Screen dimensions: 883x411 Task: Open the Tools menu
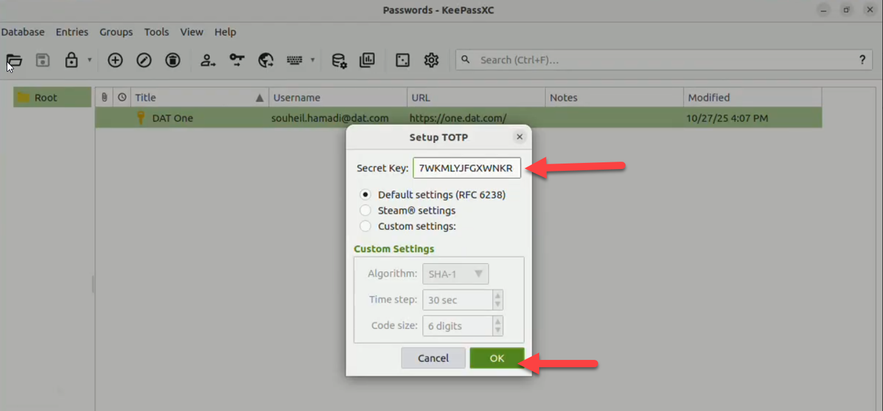(x=156, y=32)
